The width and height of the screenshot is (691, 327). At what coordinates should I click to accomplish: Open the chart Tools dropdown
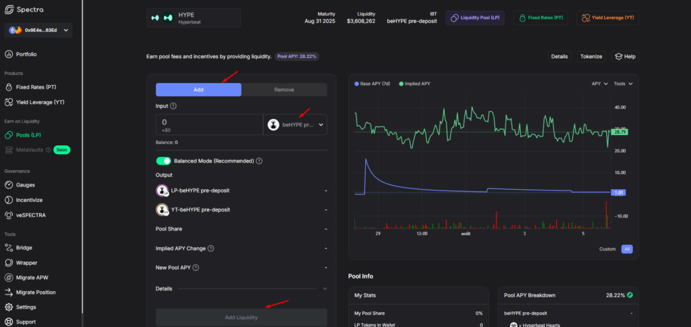pyautogui.click(x=623, y=83)
